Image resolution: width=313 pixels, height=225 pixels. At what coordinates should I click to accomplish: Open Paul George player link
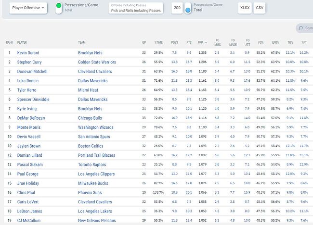(28, 174)
